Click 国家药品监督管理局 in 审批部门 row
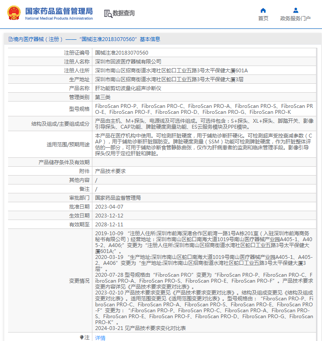 tap(118, 198)
